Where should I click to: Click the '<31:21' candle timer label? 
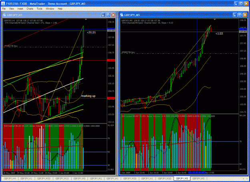coord(91,32)
